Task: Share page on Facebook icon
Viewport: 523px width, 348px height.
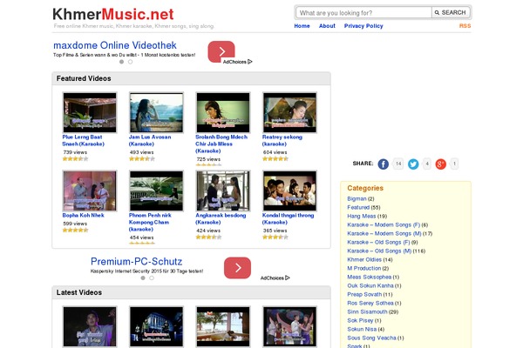Action: coord(383,164)
